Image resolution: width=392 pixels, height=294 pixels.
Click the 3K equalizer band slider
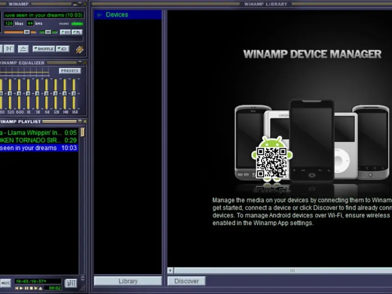point(37,94)
